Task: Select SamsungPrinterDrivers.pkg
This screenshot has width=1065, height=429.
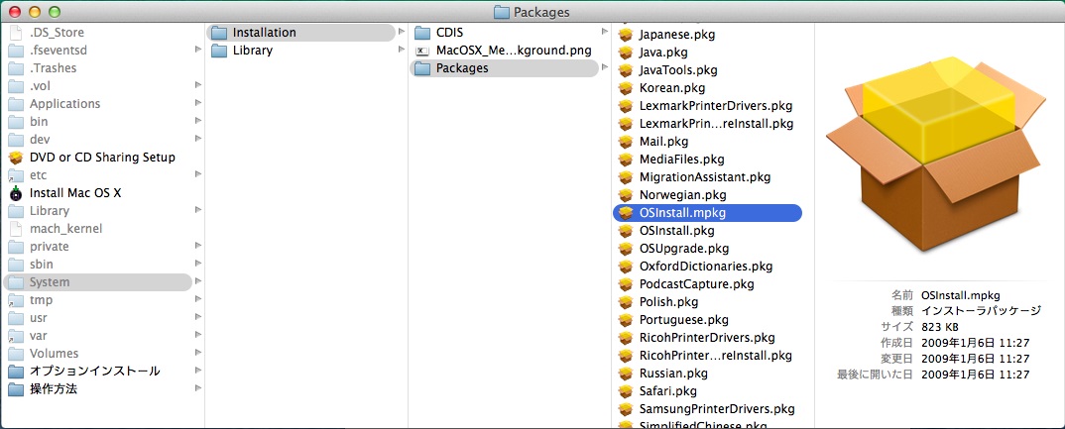Action: [717, 409]
